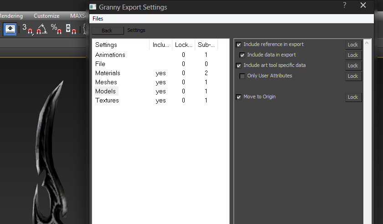Click the Back button
The width and height of the screenshot is (383, 224).
(x=108, y=31)
